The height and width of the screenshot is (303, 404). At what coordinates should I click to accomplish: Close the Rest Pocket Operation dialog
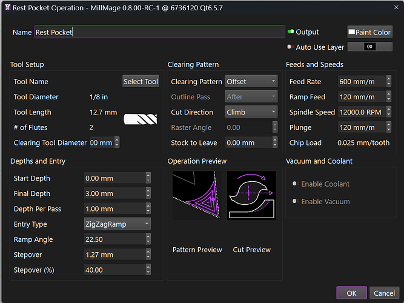(396, 7)
